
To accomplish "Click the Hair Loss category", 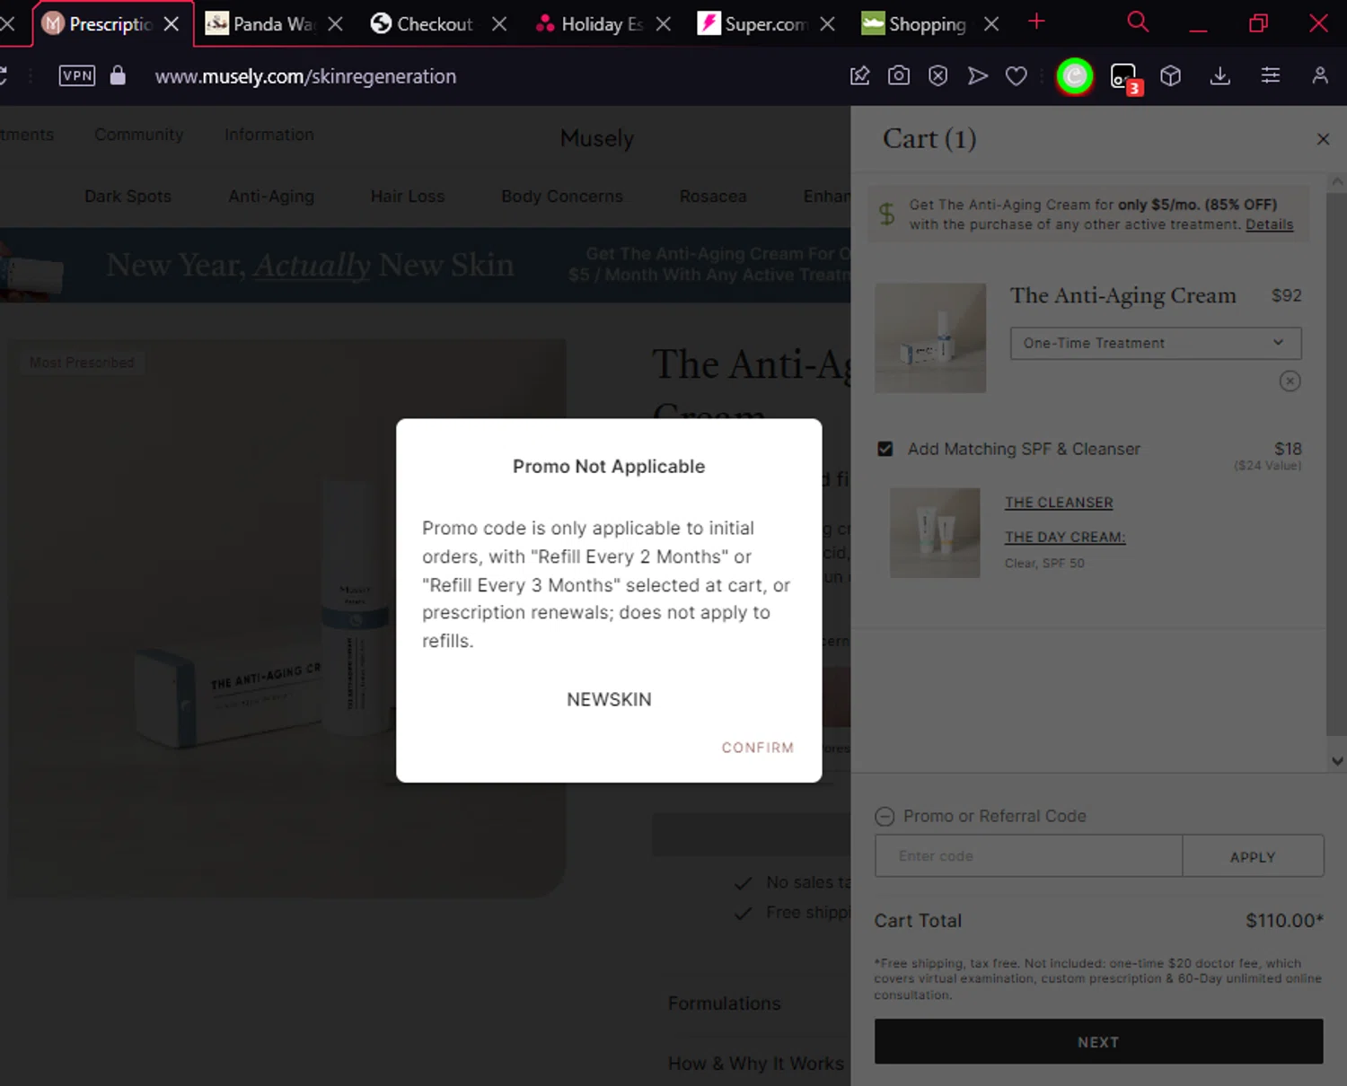I will pyautogui.click(x=408, y=196).
